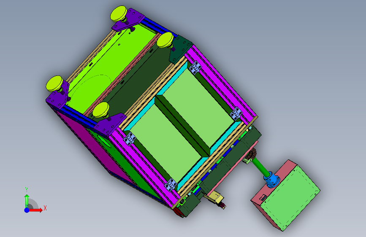This screenshot has width=366, height=237.
Task: Select the silver hinge block nearest the dark green bracket
Action: pyautogui.click(x=195, y=67)
